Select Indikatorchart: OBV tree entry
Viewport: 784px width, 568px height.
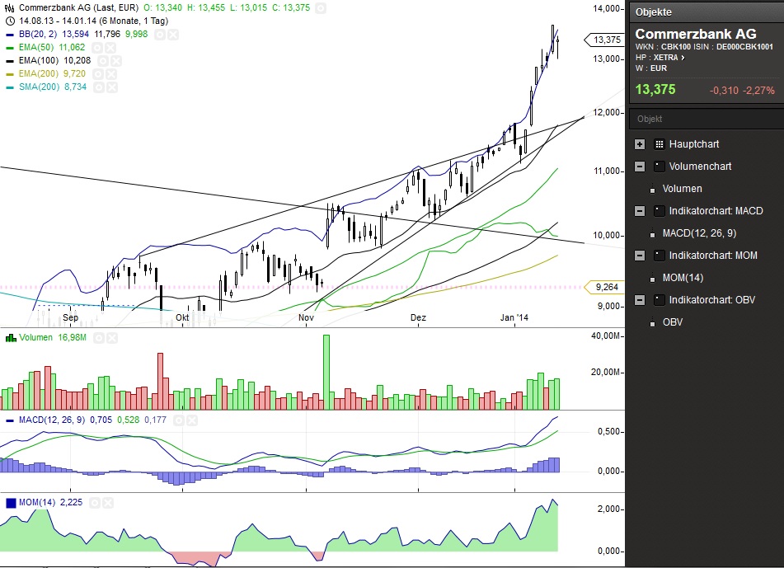(712, 300)
